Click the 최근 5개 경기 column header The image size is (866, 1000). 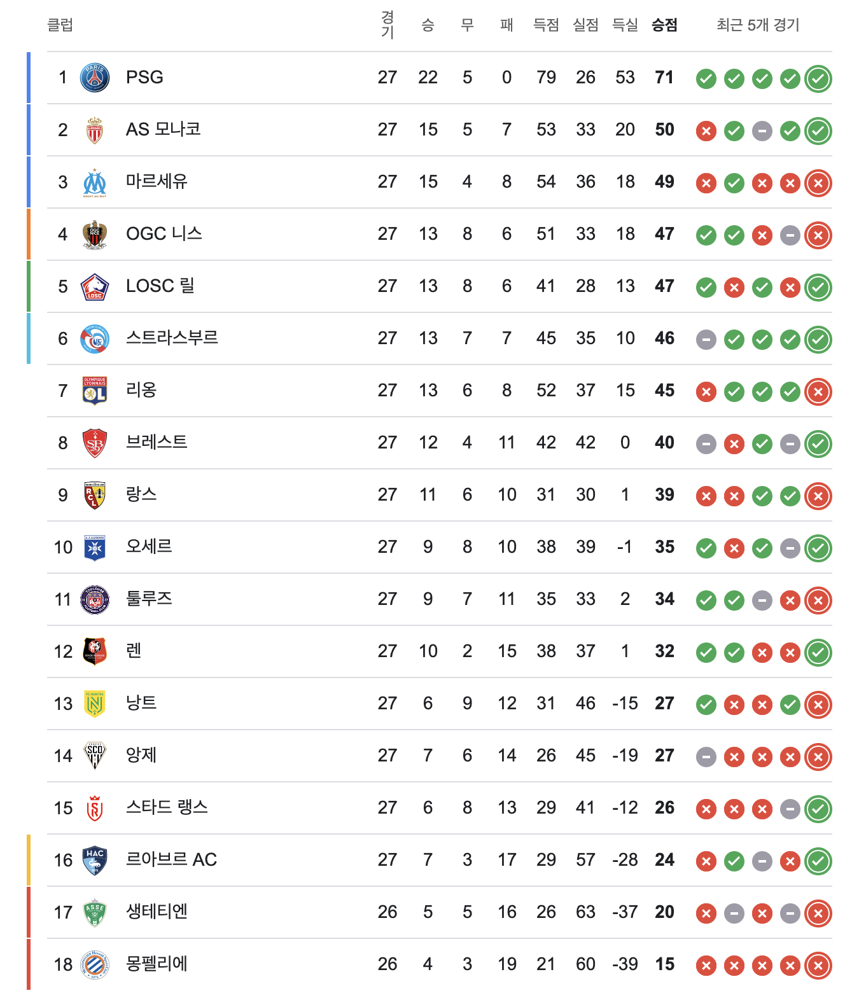tap(757, 25)
